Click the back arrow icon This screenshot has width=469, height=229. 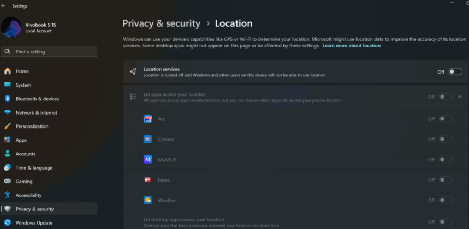4,5
